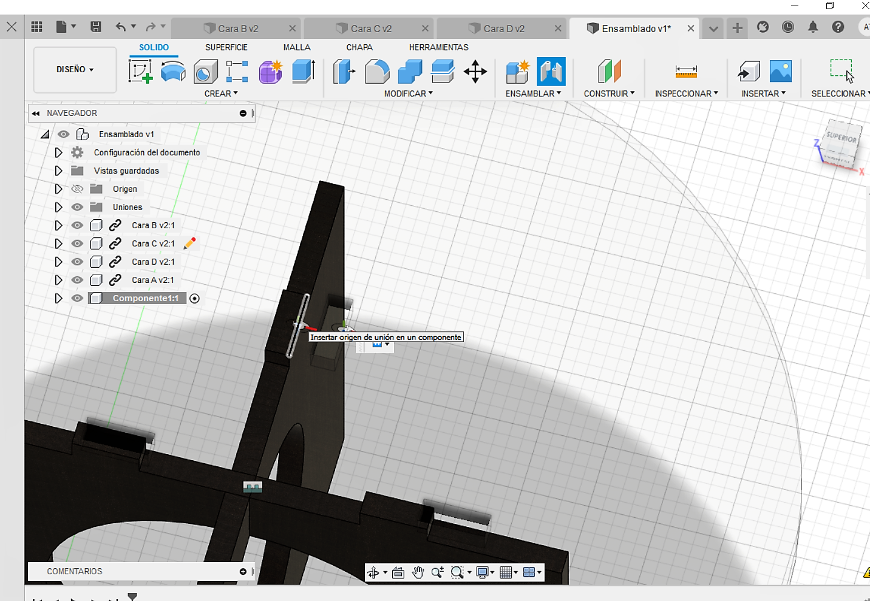Viewport: 870px width, 601px height.
Task: Select the Offset Plane construct tool
Action: coord(610,72)
